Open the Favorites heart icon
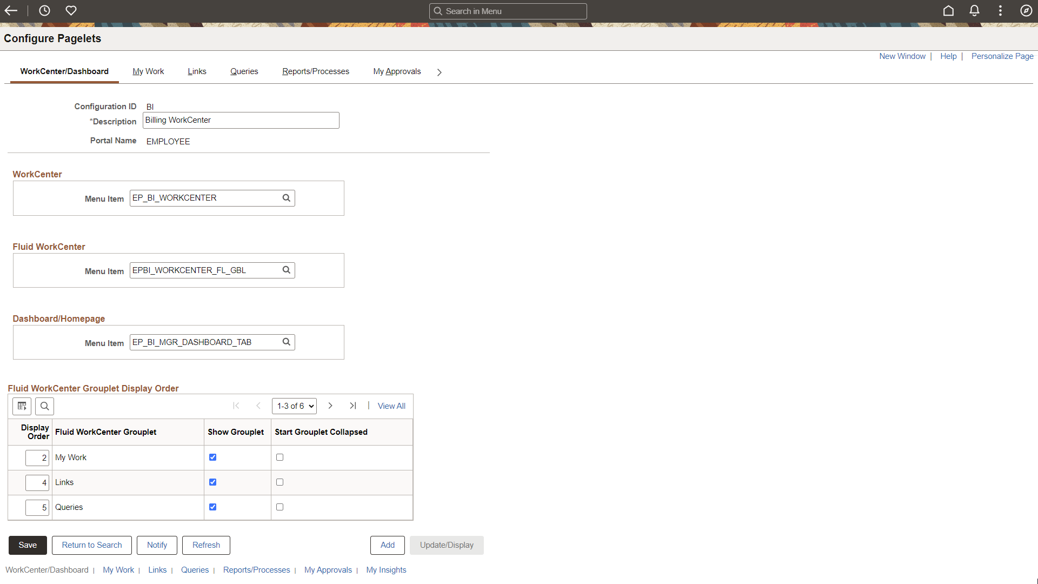 tap(71, 10)
